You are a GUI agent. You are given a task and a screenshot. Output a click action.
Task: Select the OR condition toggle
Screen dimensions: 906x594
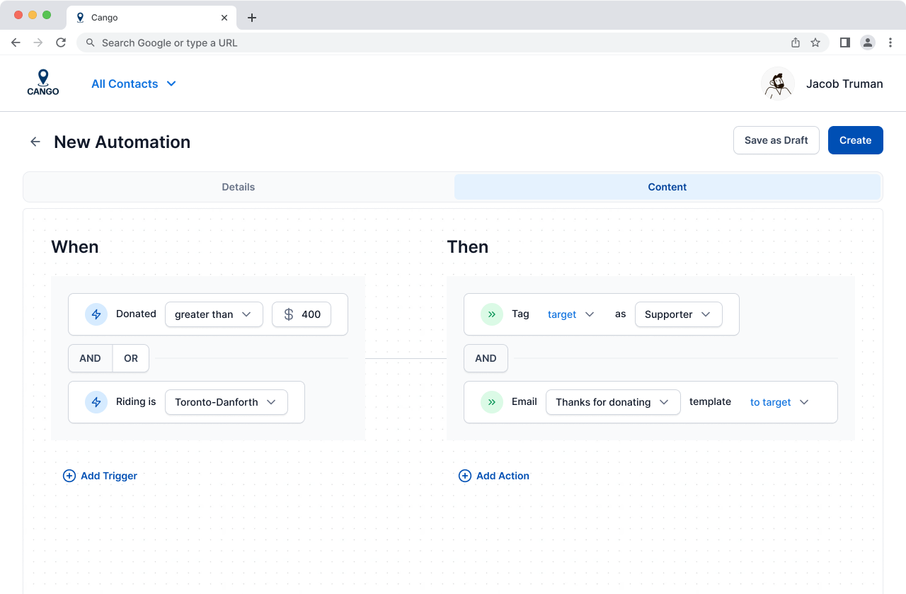coord(131,358)
